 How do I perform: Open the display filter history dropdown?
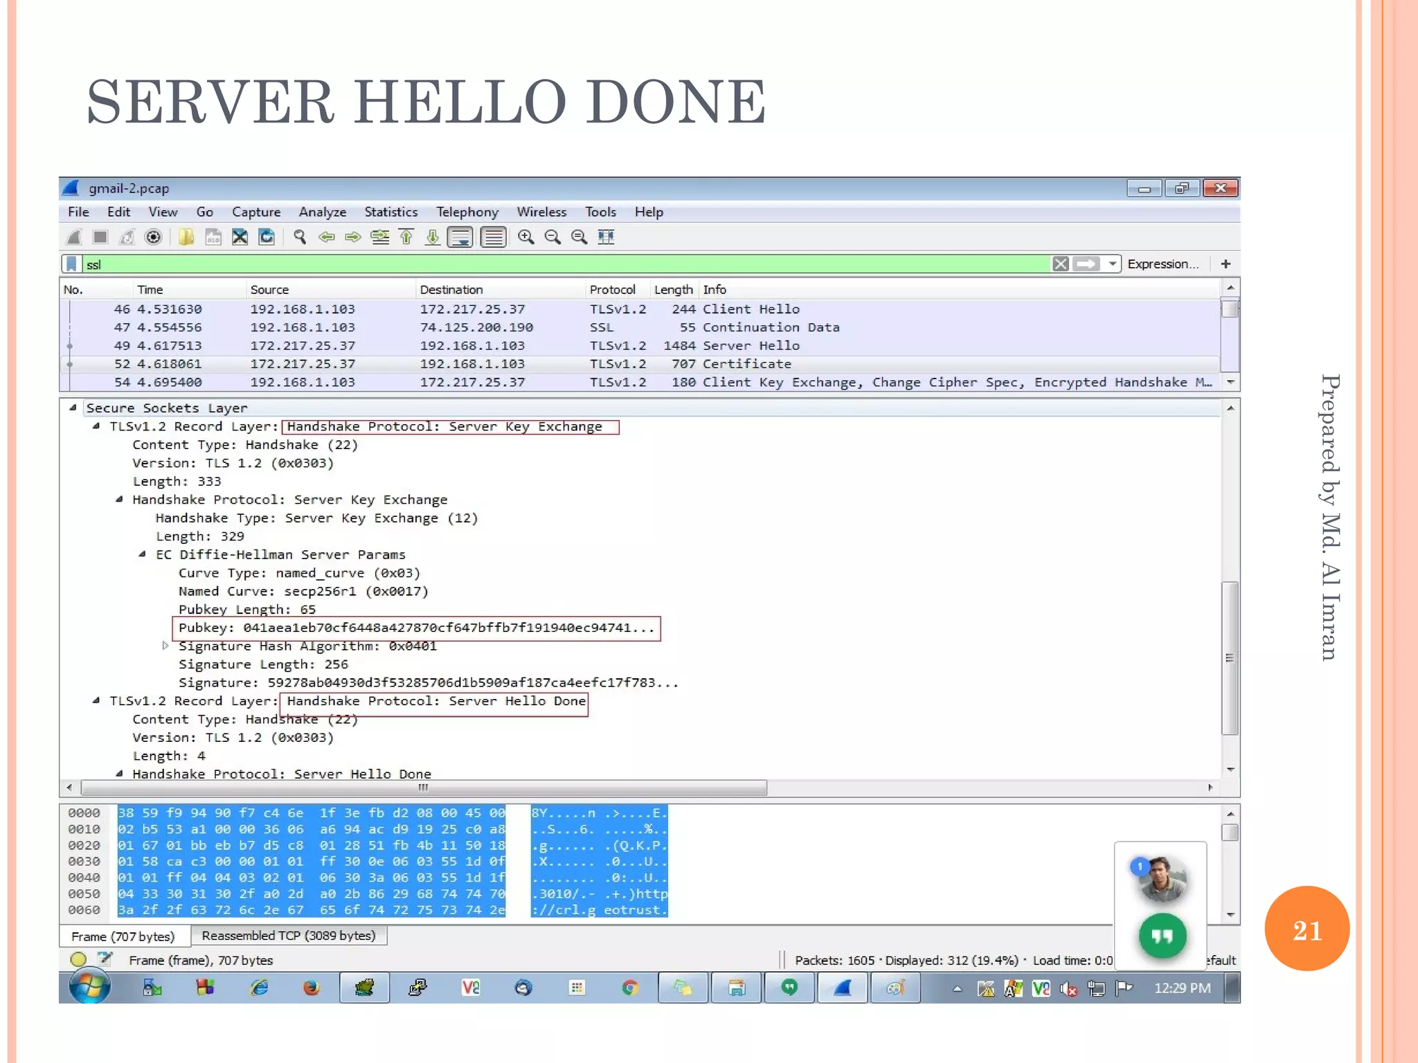(x=1112, y=264)
